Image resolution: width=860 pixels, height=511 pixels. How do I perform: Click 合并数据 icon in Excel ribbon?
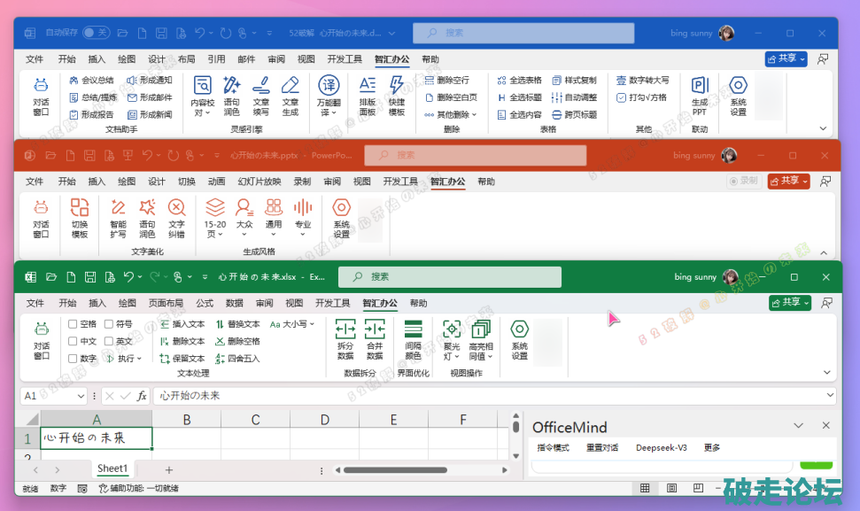point(375,330)
